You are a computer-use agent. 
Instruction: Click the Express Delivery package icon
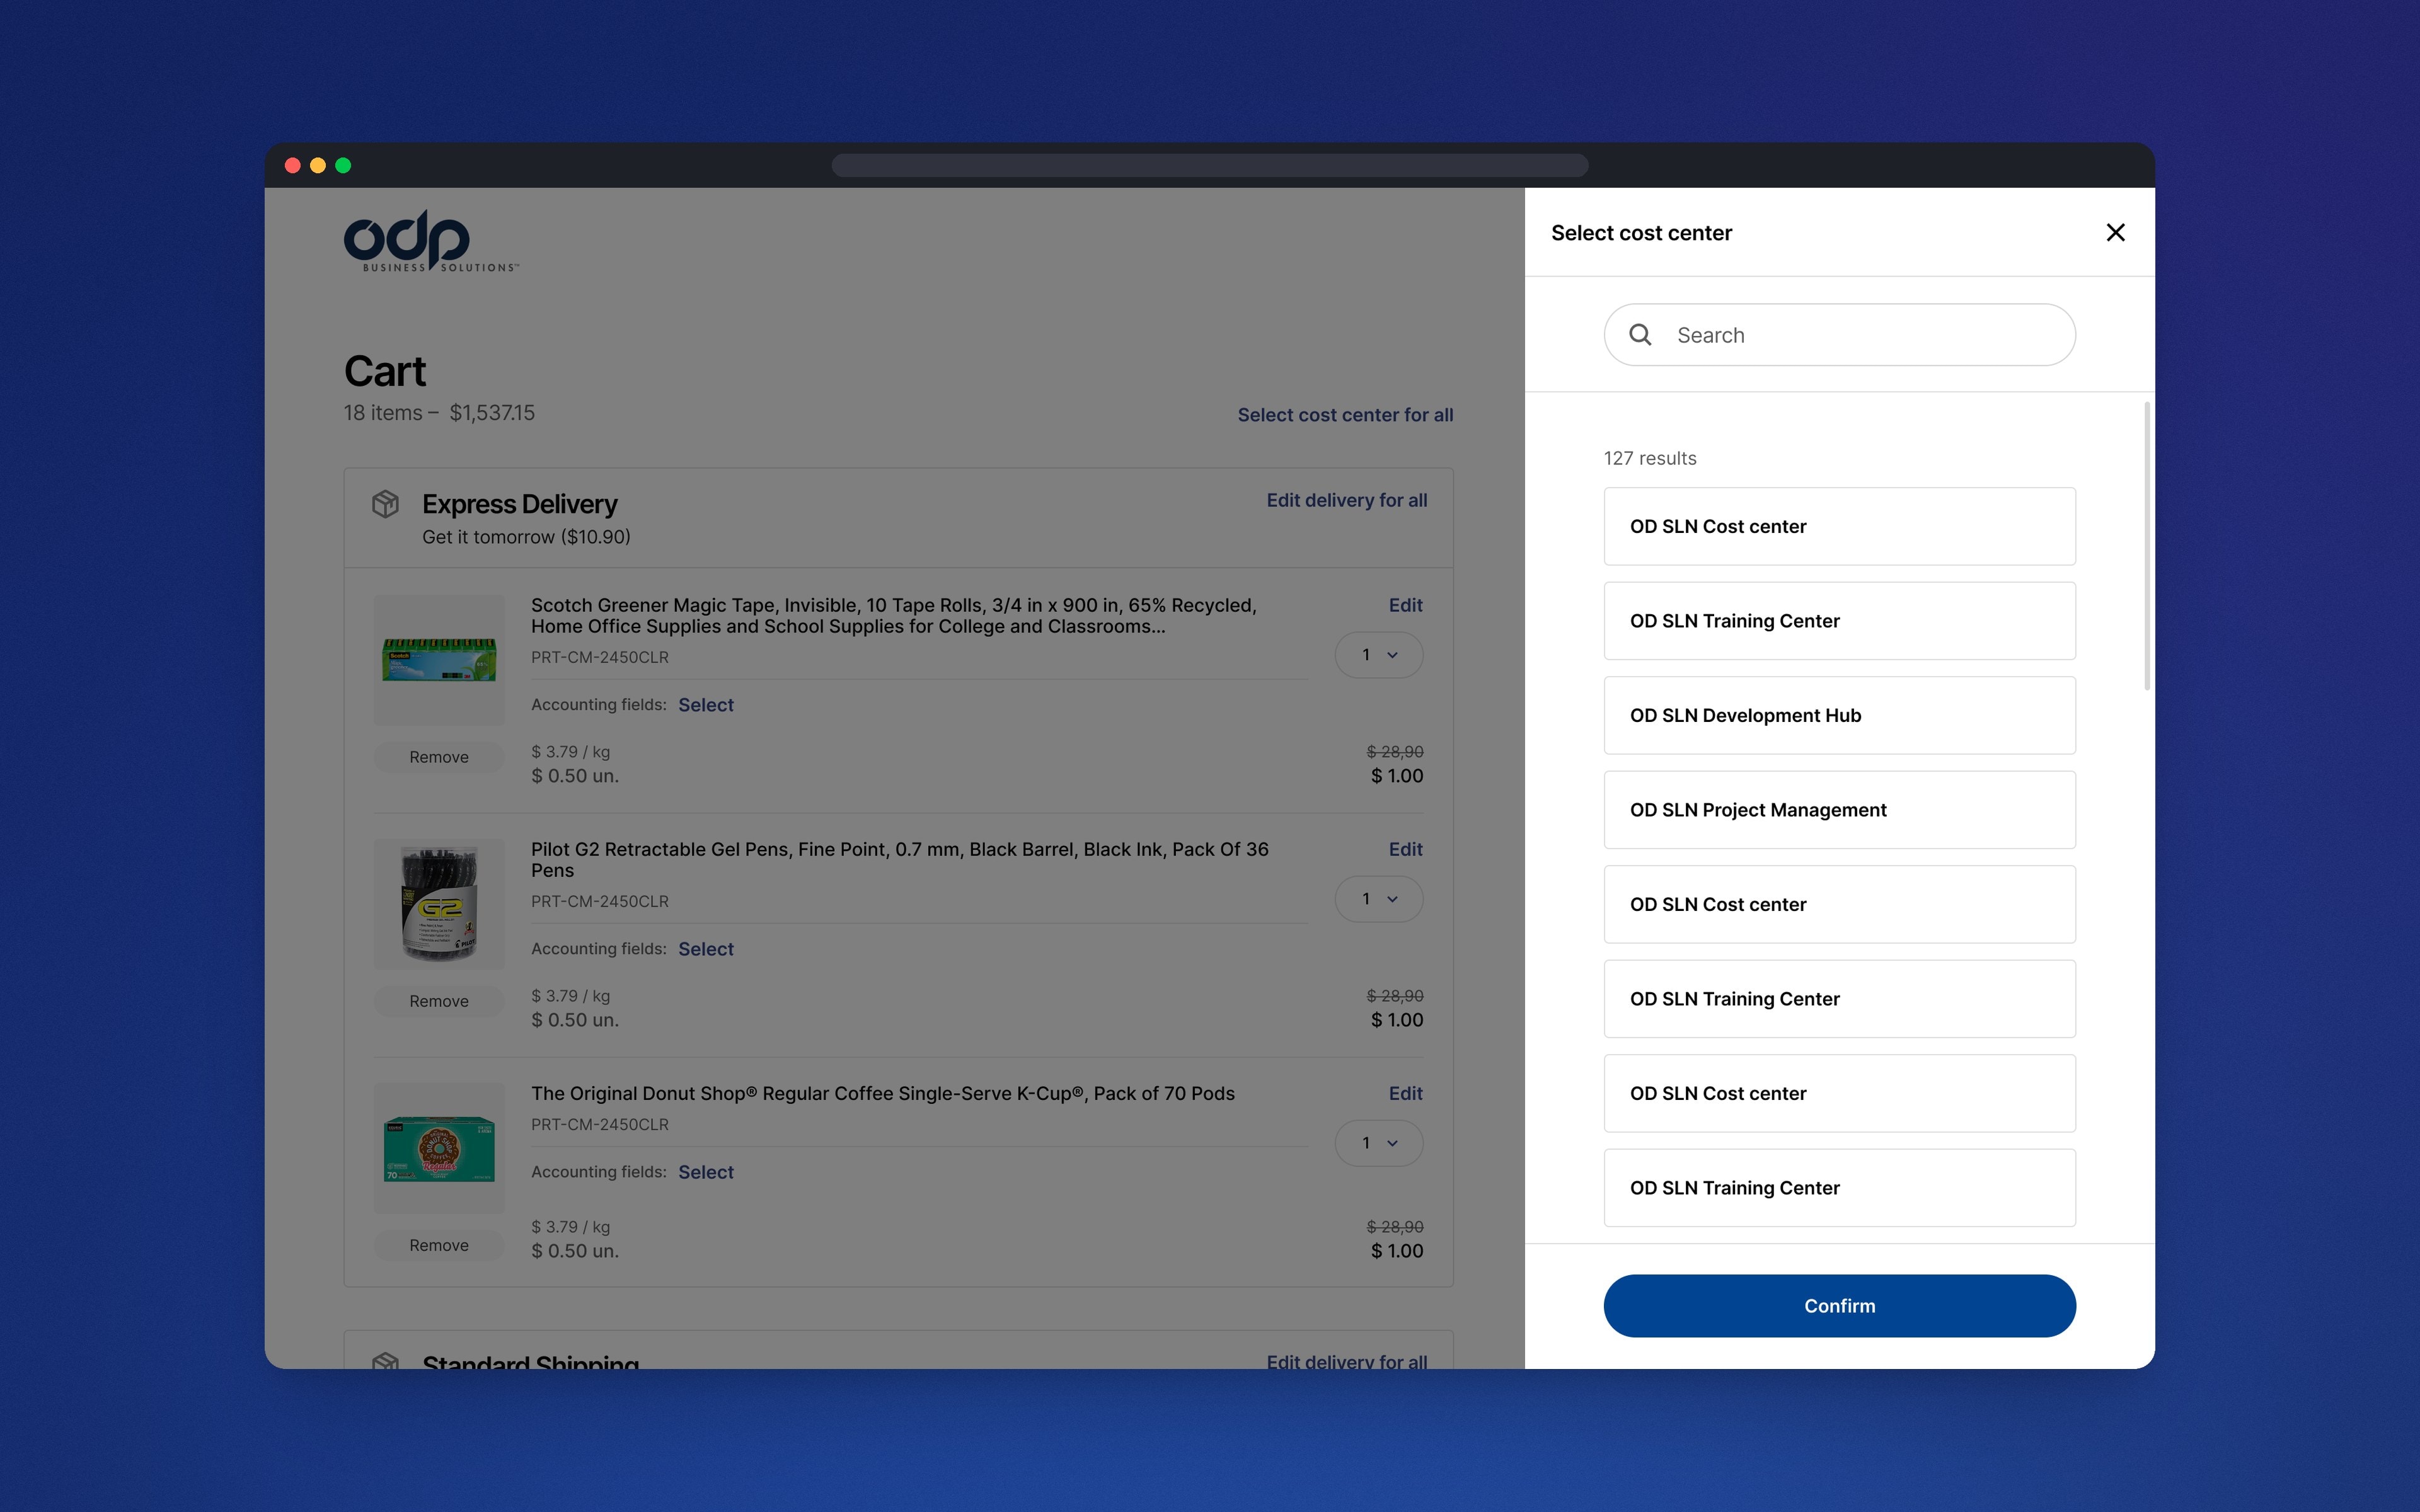point(385,504)
